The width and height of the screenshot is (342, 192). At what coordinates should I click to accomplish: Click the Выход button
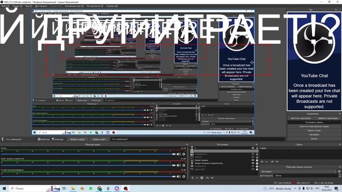click(314, 139)
